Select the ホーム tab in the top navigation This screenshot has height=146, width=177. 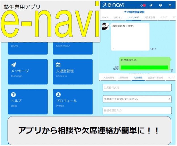coord(105,18)
